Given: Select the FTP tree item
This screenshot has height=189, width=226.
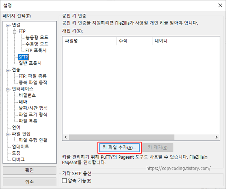Looking at the screenshot, I should coord(22,31).
